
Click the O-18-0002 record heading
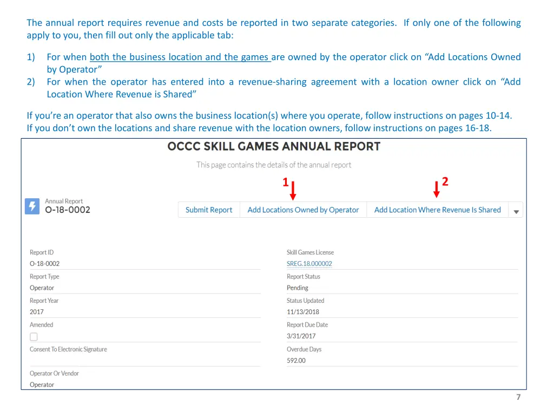[68, 210]
